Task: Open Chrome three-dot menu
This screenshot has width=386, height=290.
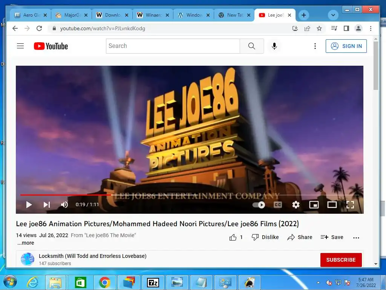Action: point(371,28)
